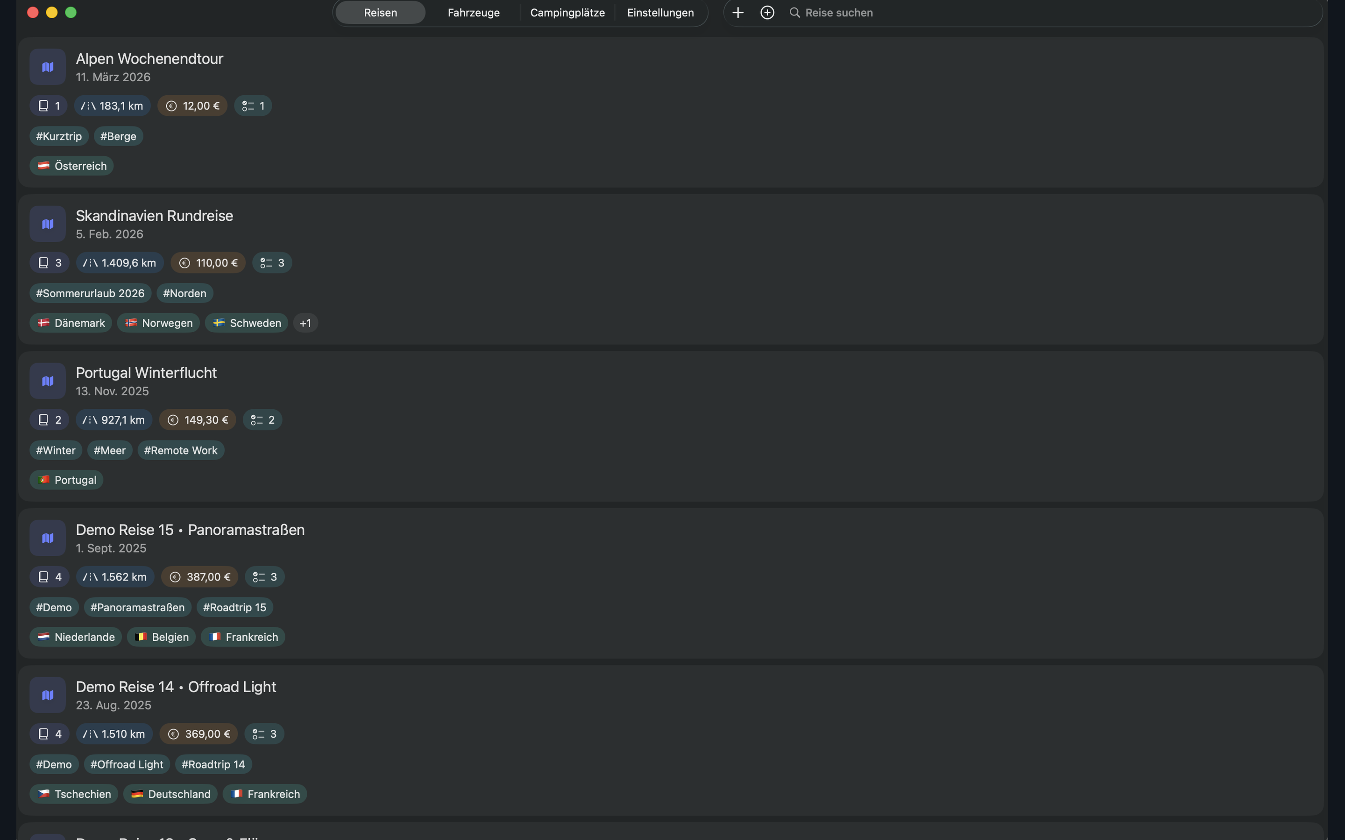1345x840 pixels.
Task: Click the 13. Nov. 2025 date text
Action: click(112, 391)
